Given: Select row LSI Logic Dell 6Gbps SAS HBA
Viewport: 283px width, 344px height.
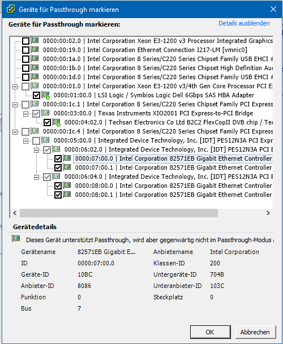Looking at the screenshot, I should point(154,95).
